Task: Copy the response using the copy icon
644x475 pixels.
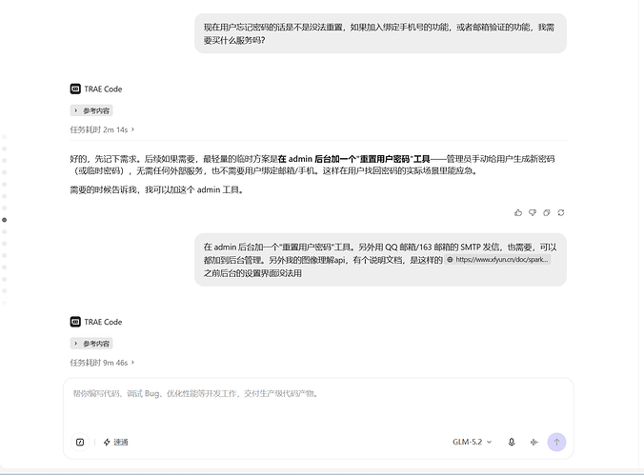Action: point(547,212)
